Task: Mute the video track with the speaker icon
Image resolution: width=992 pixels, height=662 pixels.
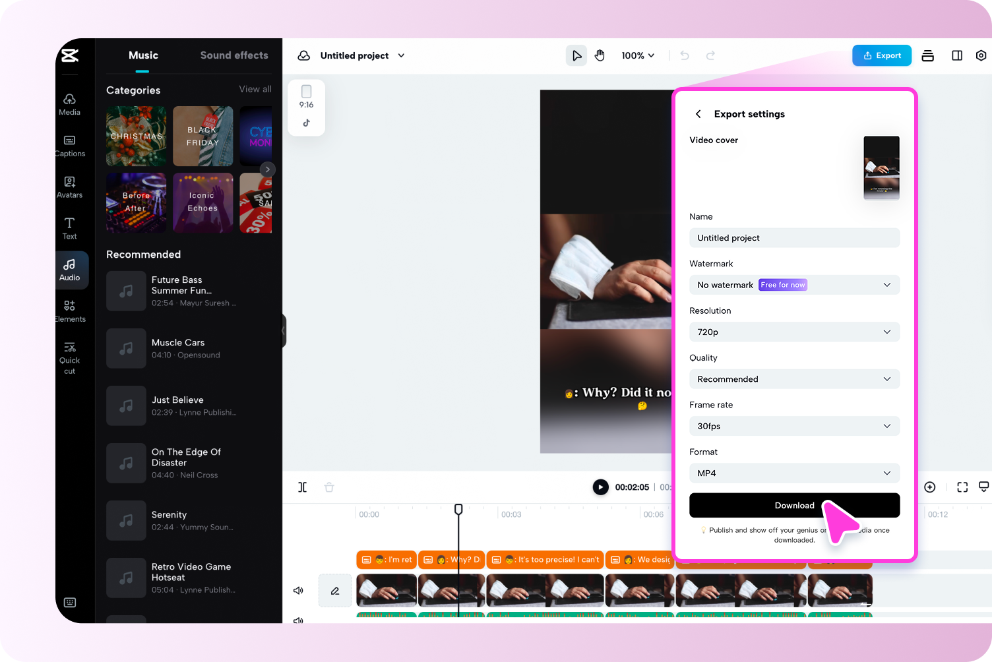Action: (298, 590)
